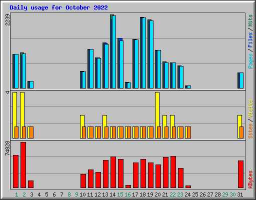Select the day 18 cyan hits bar
The width and height of the screenshot is (256, 200).
coord(144,53)
